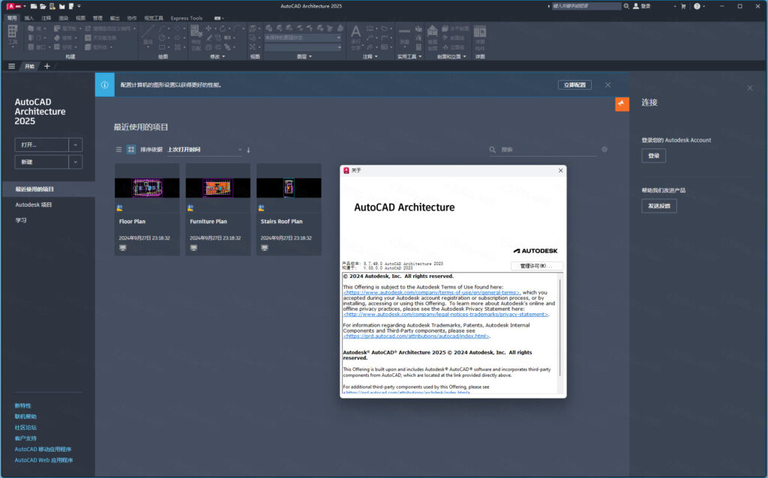Expand the 打开 button dropdown arrow
This screenshot has height=478, width=768.
[77, 145]
